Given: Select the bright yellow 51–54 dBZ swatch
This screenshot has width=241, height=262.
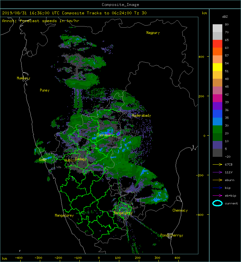Looking at the screenshot, I should [x=217, y=67].
